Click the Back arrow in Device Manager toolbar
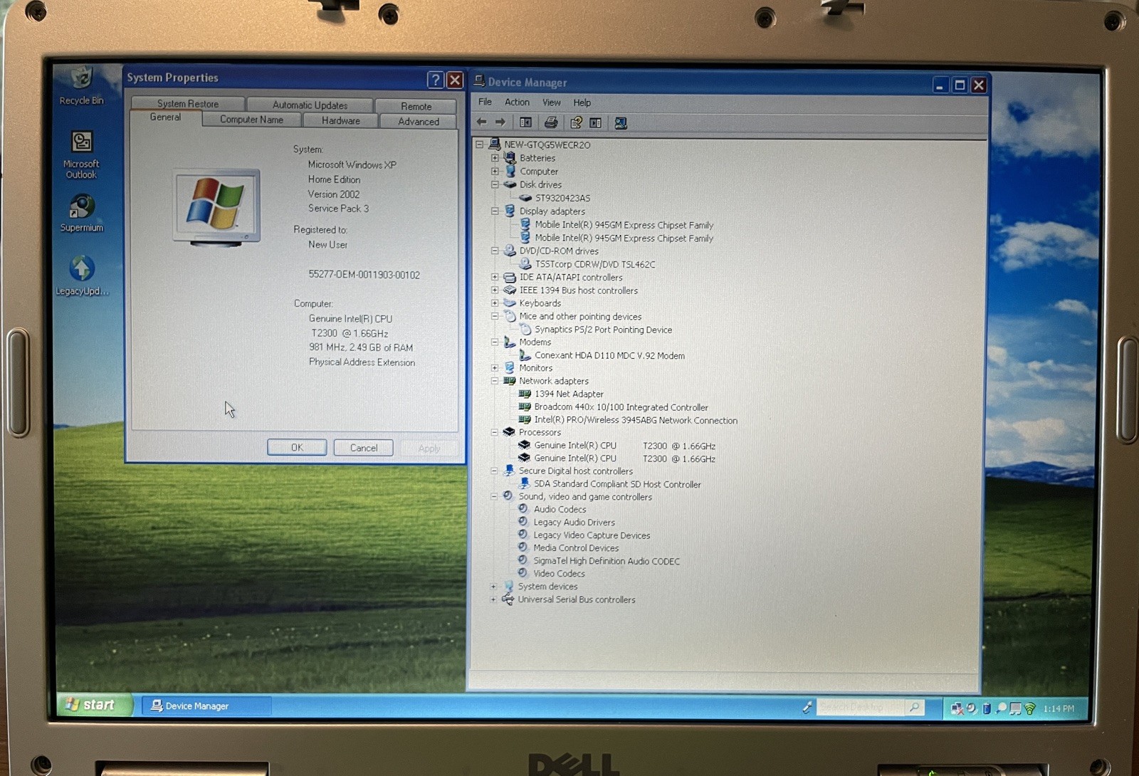This screenshot has width=1139, height=776. click(x=482, y=122)
